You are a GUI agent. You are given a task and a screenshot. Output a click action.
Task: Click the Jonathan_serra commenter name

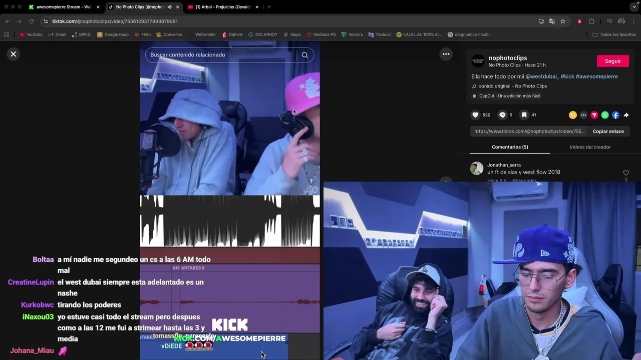coord(504,165)
